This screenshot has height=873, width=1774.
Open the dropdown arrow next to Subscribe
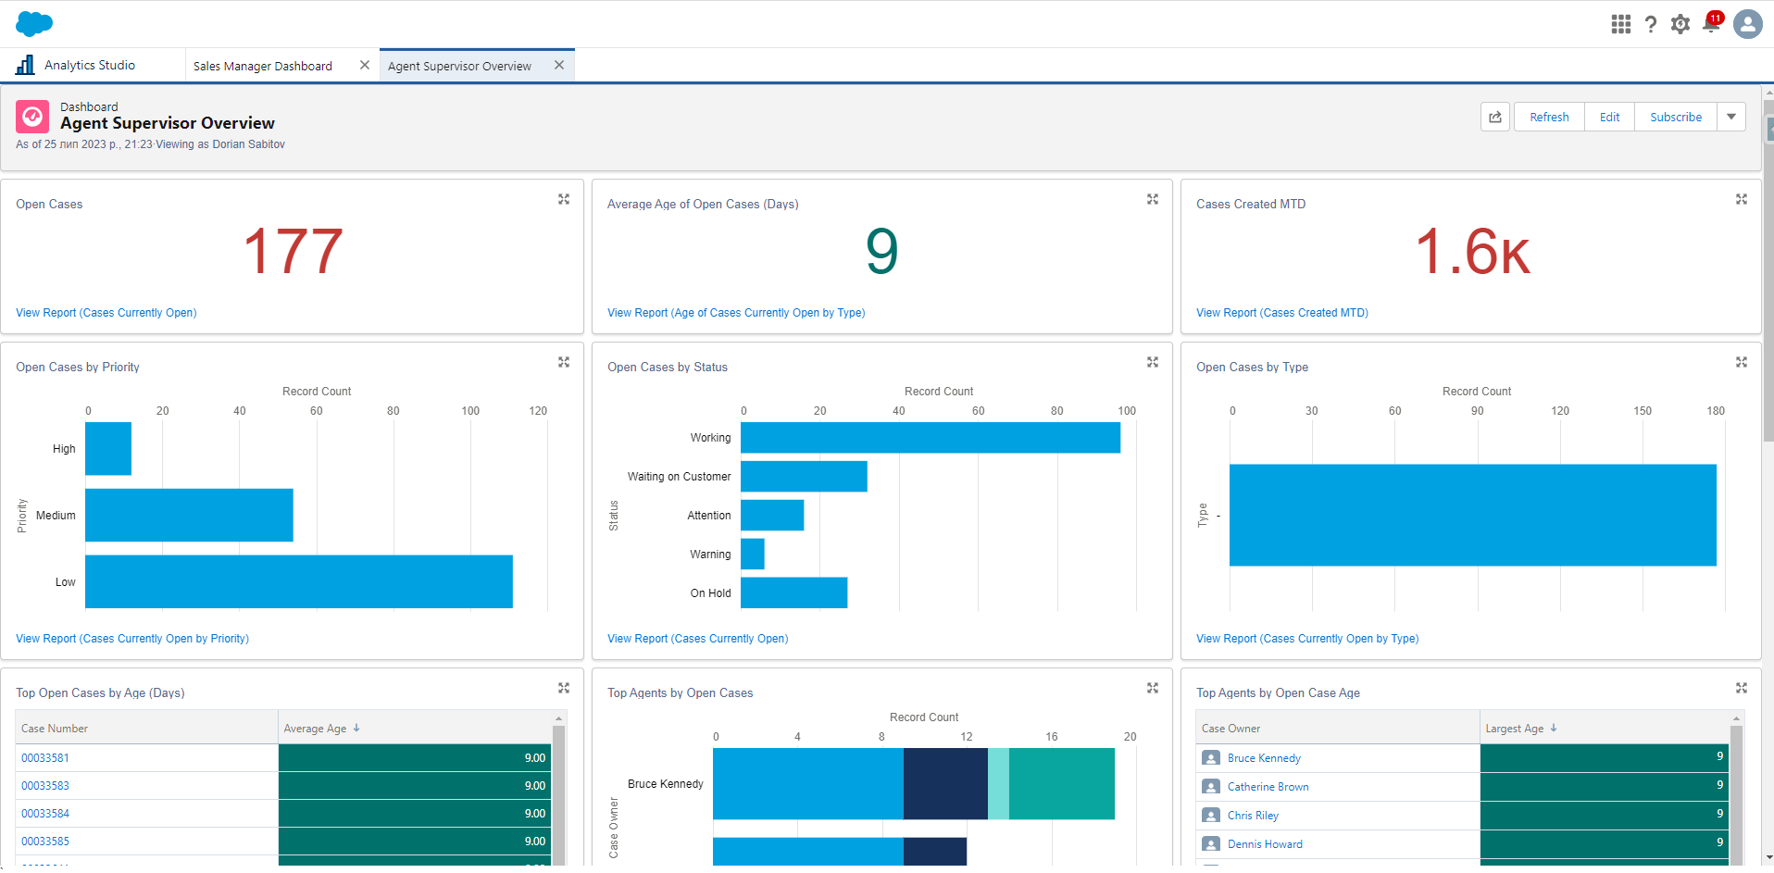[x=1731, y=117]
